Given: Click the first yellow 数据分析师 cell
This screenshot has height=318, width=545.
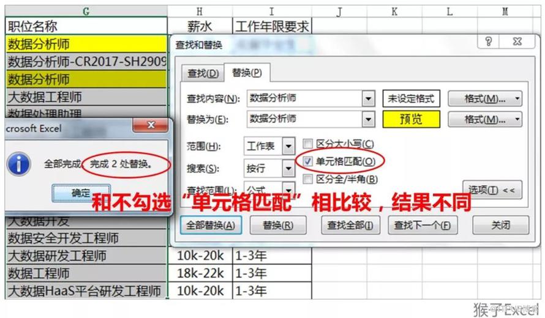Looking at the screenshot, I should [x=86, y=44].
